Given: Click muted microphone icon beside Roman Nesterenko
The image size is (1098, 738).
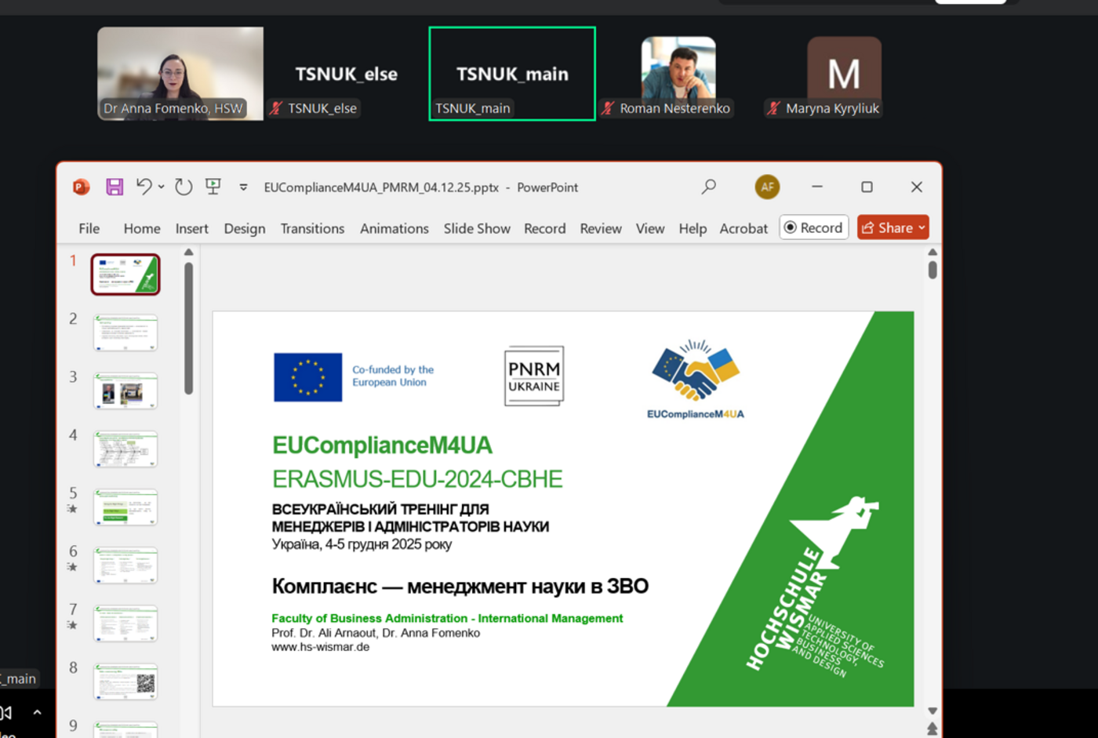Looking at the screenshot, I should 608,108.
